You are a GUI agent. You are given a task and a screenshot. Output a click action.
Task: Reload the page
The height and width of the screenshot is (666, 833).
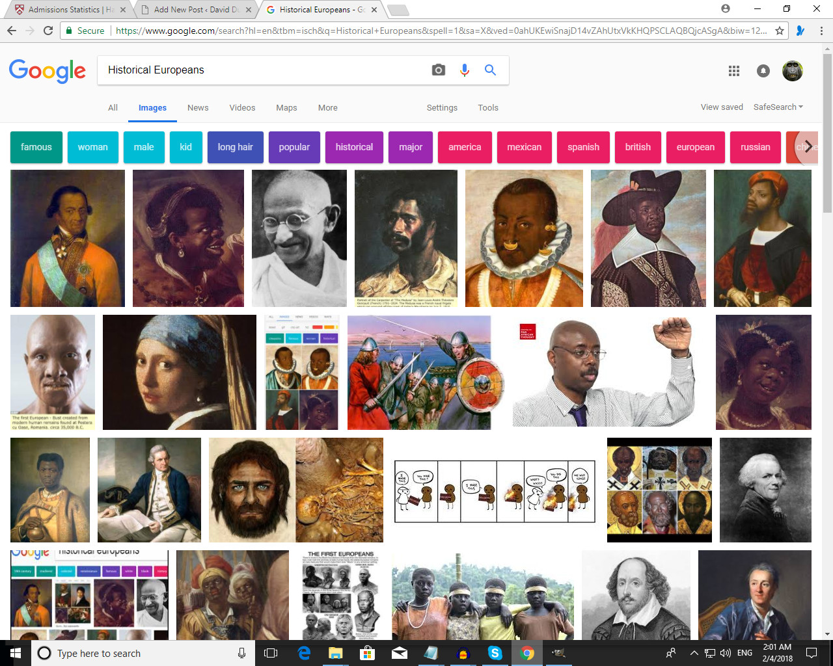[x=48, y=31]
